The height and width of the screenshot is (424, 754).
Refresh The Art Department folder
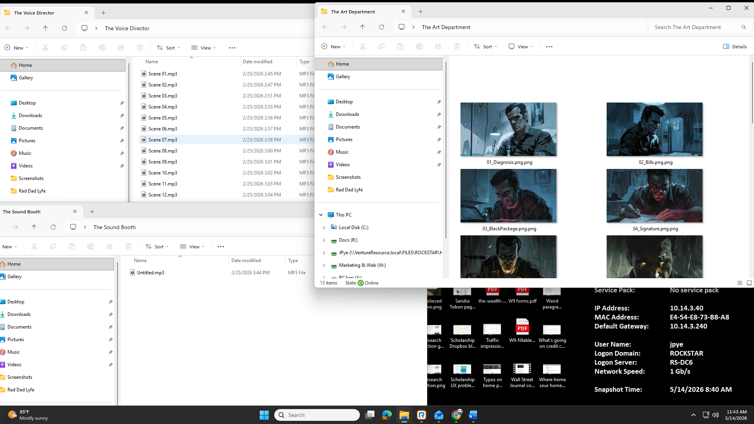pyautogui.click(x=381, y=27)
